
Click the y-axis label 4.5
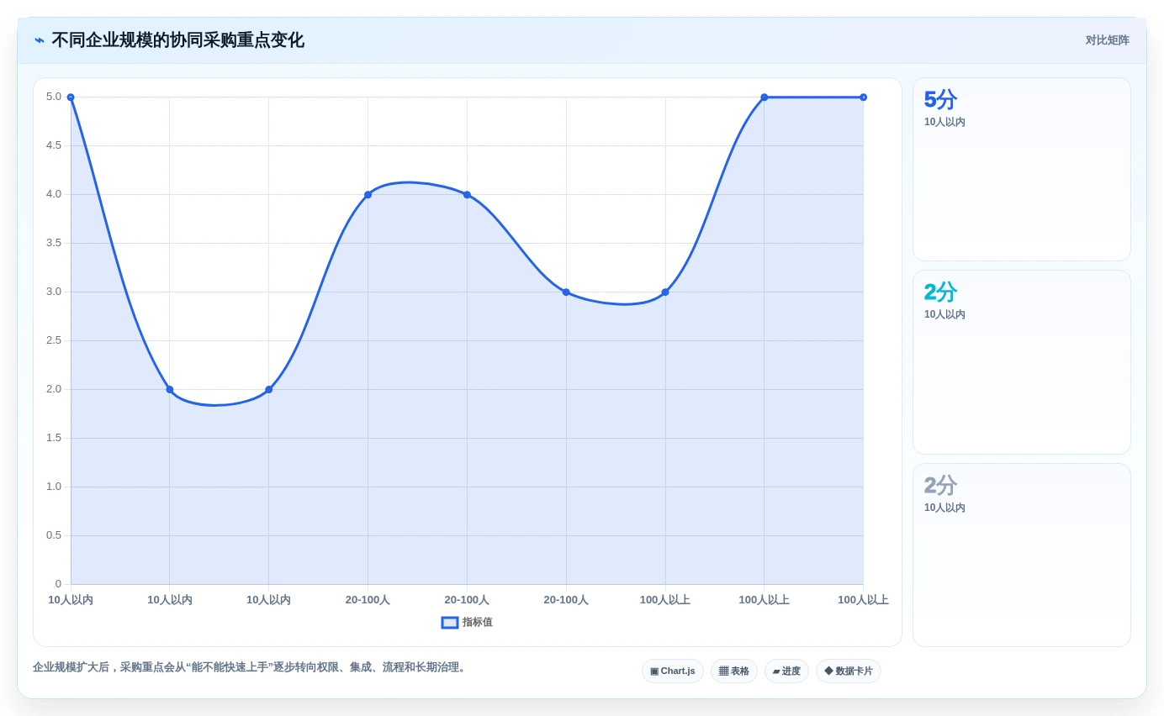54,145
